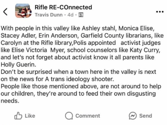Click the paragraph starting "People like those"
Screen dimensions: 167x125
pyautogui.click(x=81, y=93)
